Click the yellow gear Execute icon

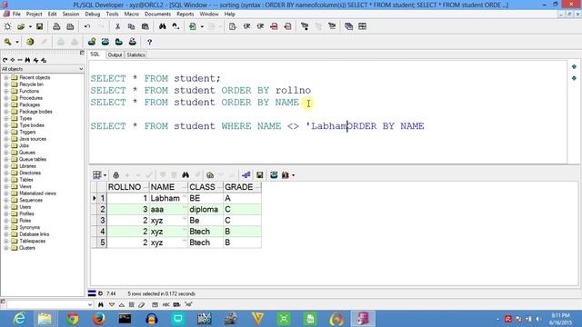(30, 42)
